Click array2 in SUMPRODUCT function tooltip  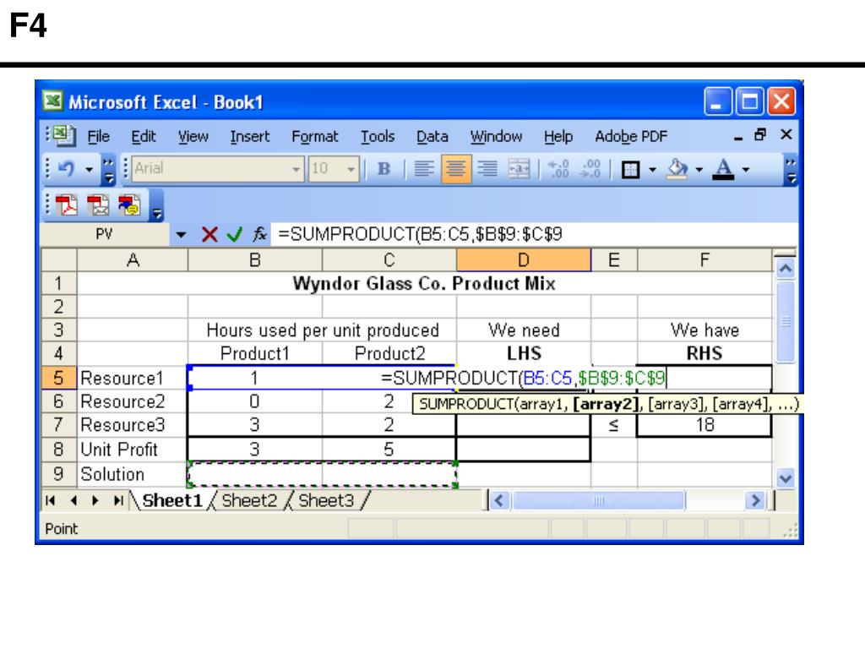606,404
